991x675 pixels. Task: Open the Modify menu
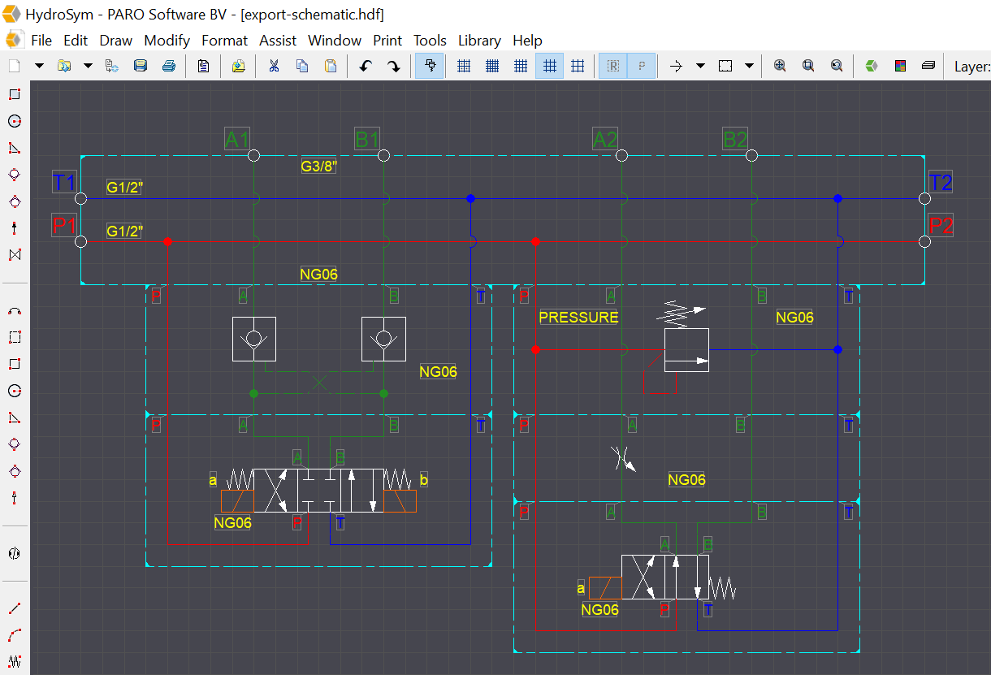point(167,40)
